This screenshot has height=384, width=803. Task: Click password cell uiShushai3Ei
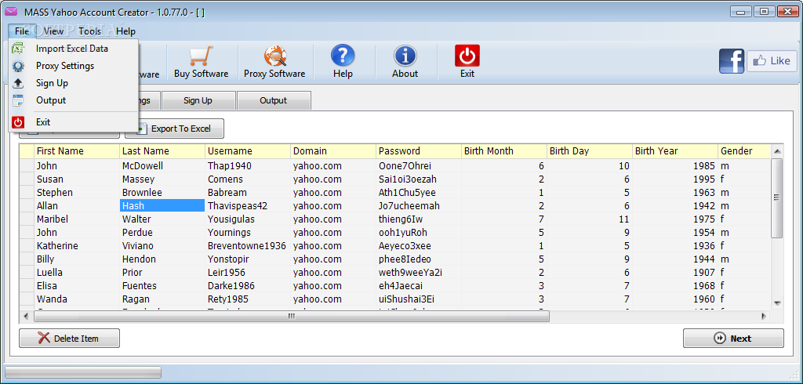click(419, 299)
